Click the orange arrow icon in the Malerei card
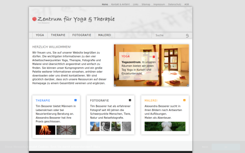Image resolution: width=245 pixels, height=153 pixels. tap(184, 100)
